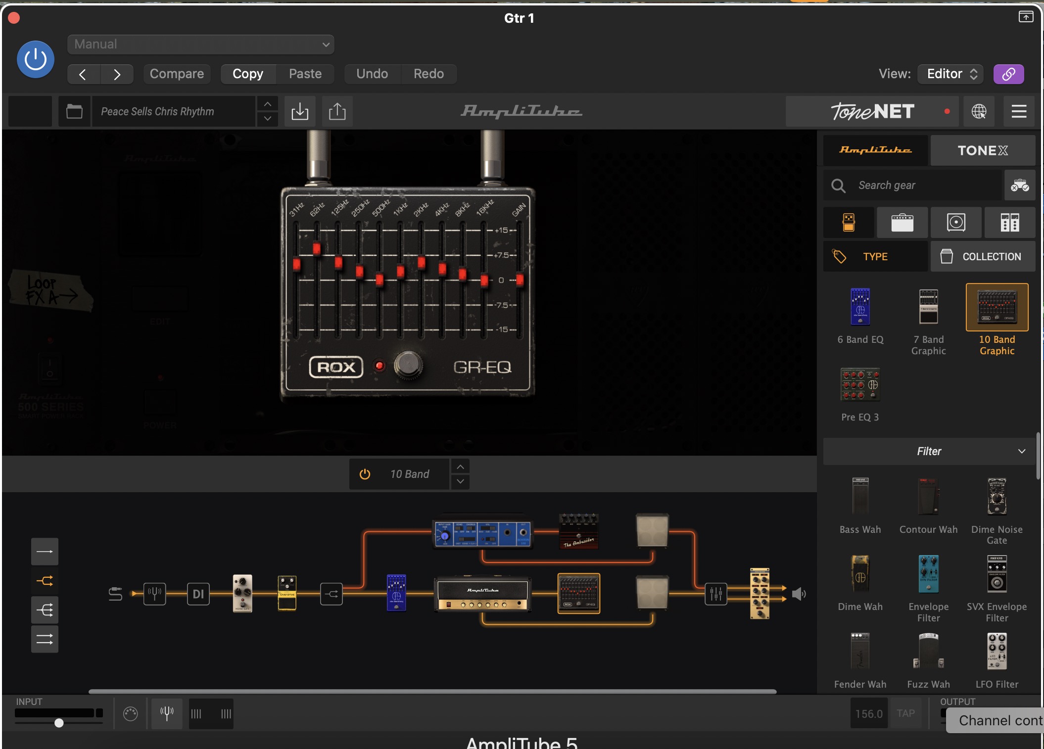Click the Copy button
The height and width of the screenshot is (749, 1044).
click(x=248, y=74)
